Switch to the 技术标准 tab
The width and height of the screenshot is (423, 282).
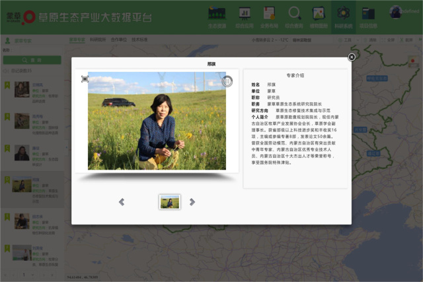139,40
